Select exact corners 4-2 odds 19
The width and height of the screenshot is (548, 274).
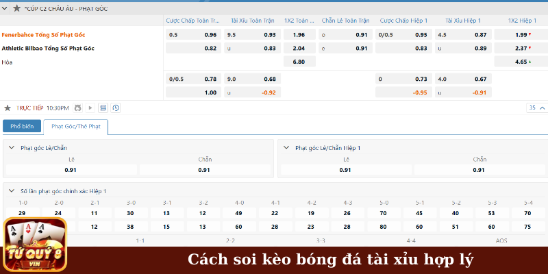tap(312, 213)
